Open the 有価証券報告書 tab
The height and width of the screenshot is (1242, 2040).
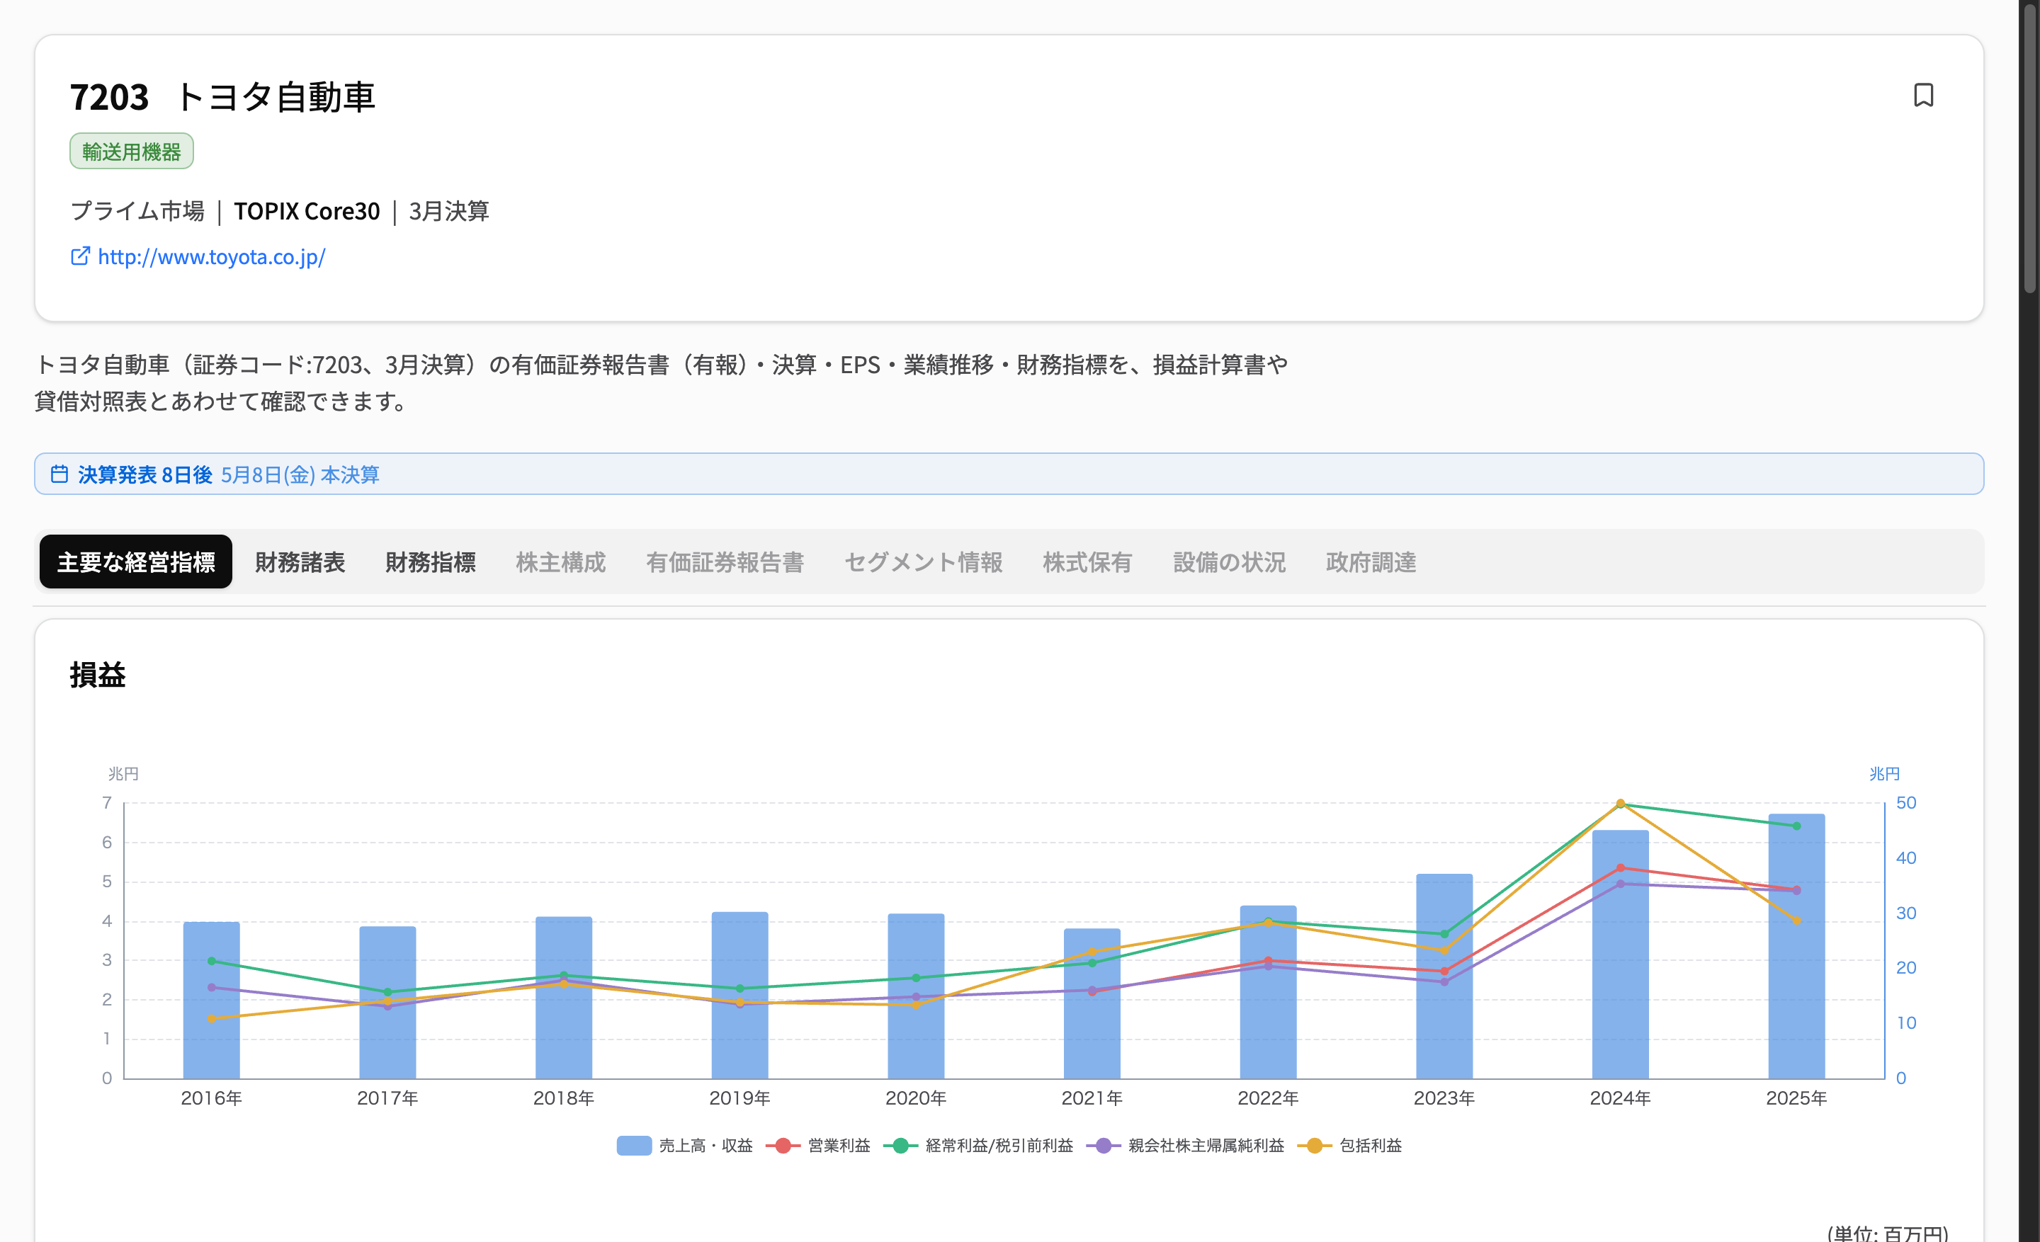725,562
